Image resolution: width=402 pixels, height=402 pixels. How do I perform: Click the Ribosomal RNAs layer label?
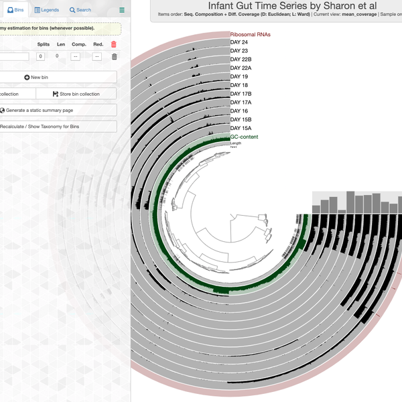[x=250, y=34]
